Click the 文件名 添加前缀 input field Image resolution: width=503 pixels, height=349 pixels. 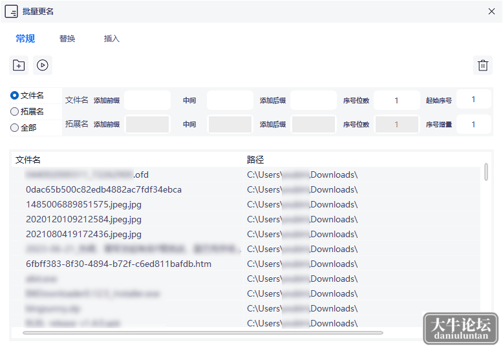(147, 100)
